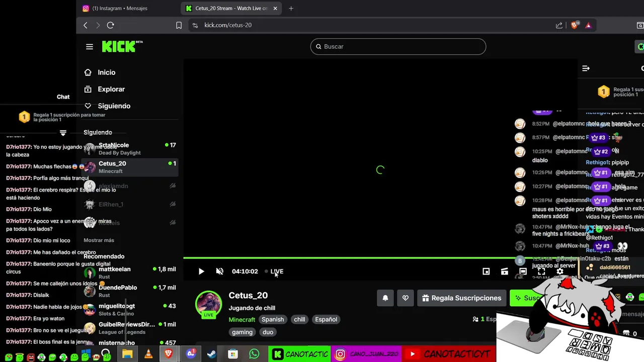Image resolution: width=644 pixels, height=362 pixels.
Task: Open ElRhen_1 offline channel
Action: [x=130, y=204]
